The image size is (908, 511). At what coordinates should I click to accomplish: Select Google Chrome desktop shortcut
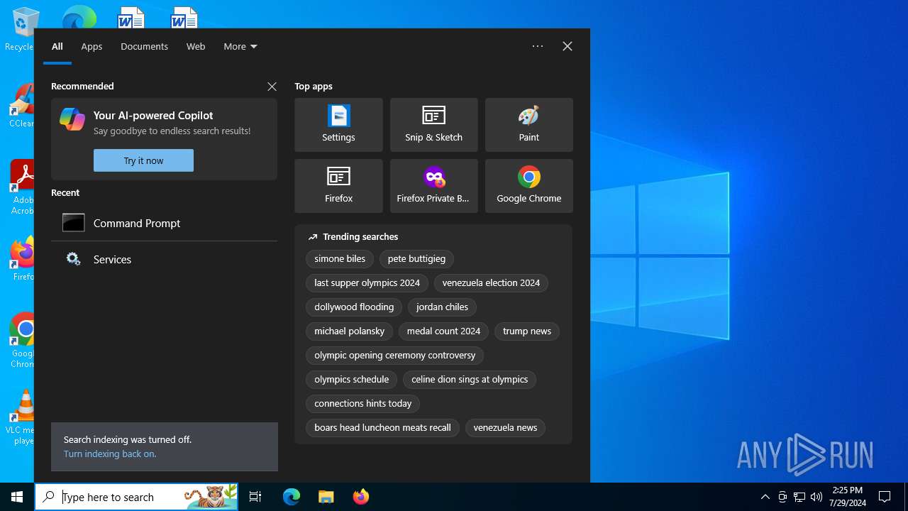[x=21, y=341]
